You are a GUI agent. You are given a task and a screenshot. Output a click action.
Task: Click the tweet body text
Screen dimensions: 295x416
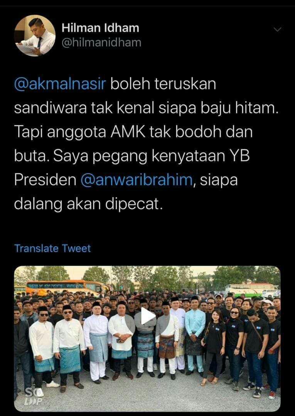(146, 144)
